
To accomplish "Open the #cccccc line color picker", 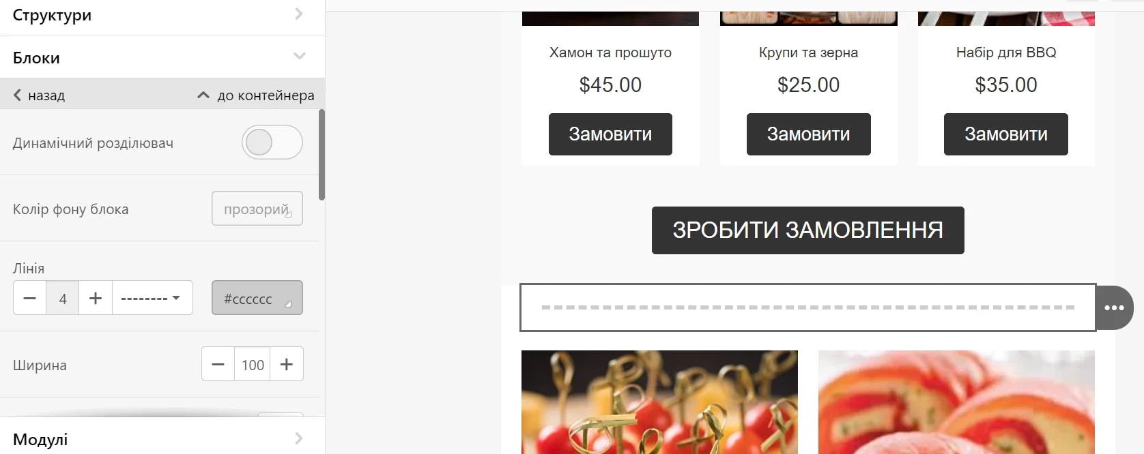I will coord(257,298).
